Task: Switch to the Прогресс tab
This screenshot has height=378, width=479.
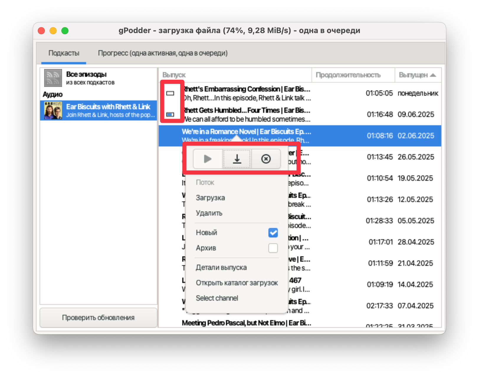Action: (163, 53)
